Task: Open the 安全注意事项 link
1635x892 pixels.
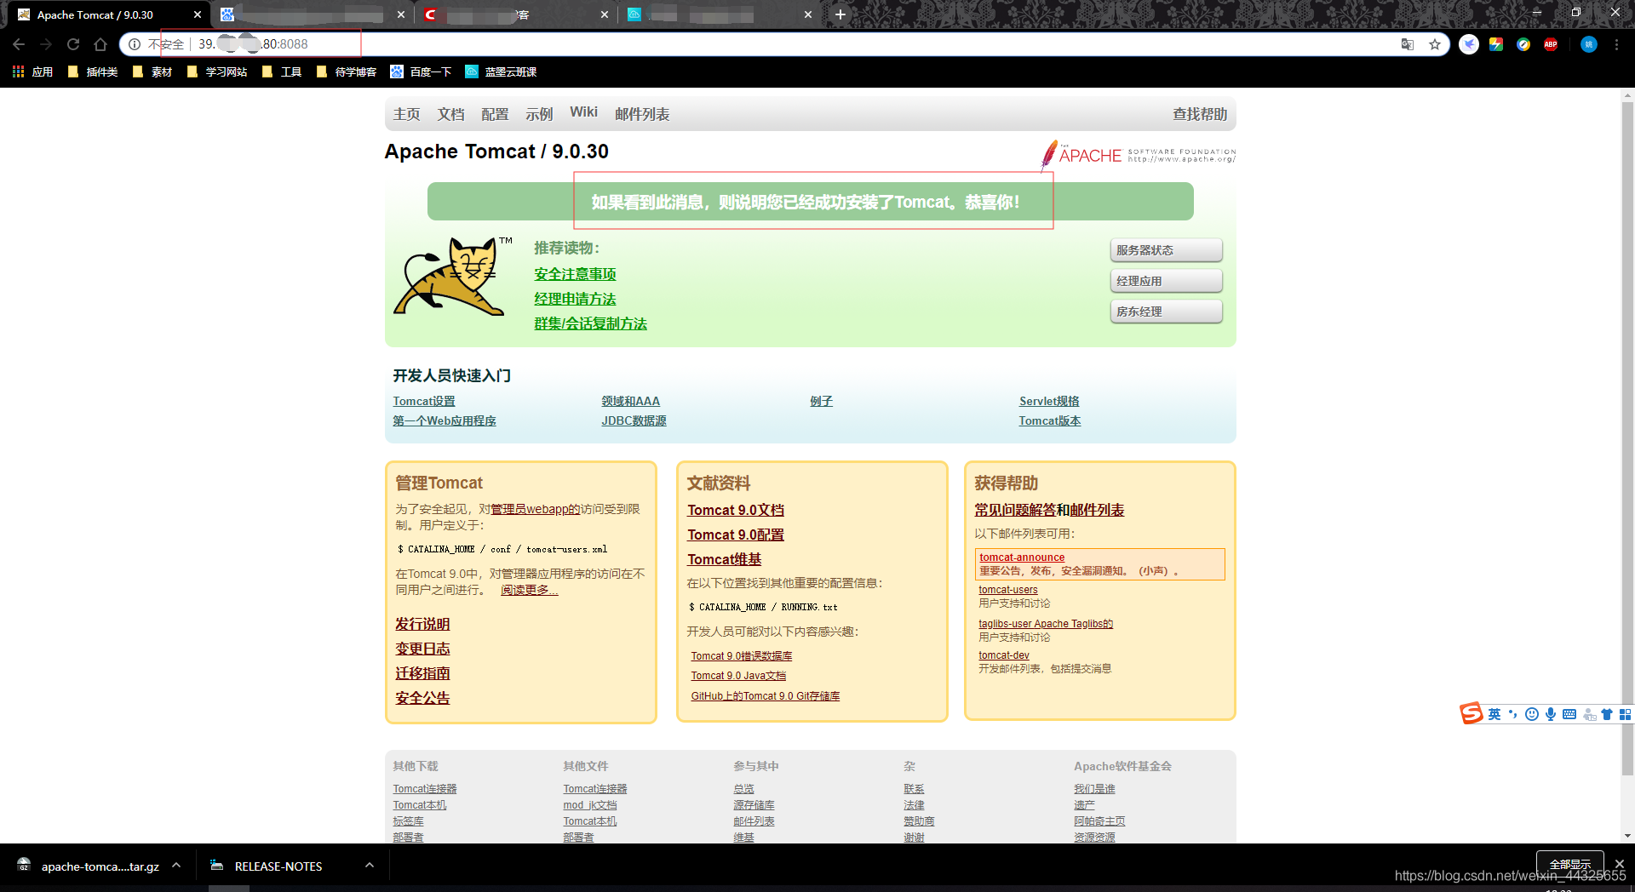Action: click(x=575, y=274)
